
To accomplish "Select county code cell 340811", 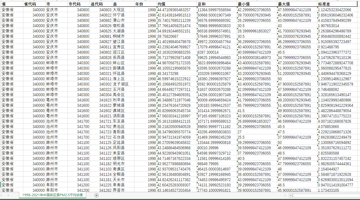I will click(x=101, y=47).
